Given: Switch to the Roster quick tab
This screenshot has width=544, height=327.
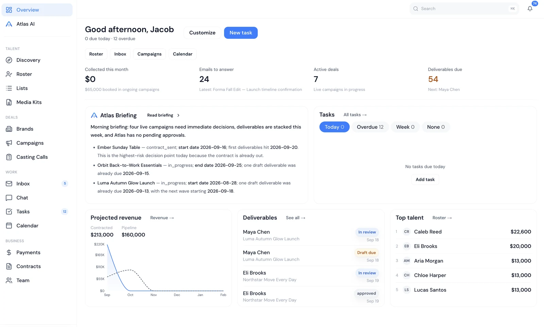Looking at the screenshot, I should coord(96,54).
